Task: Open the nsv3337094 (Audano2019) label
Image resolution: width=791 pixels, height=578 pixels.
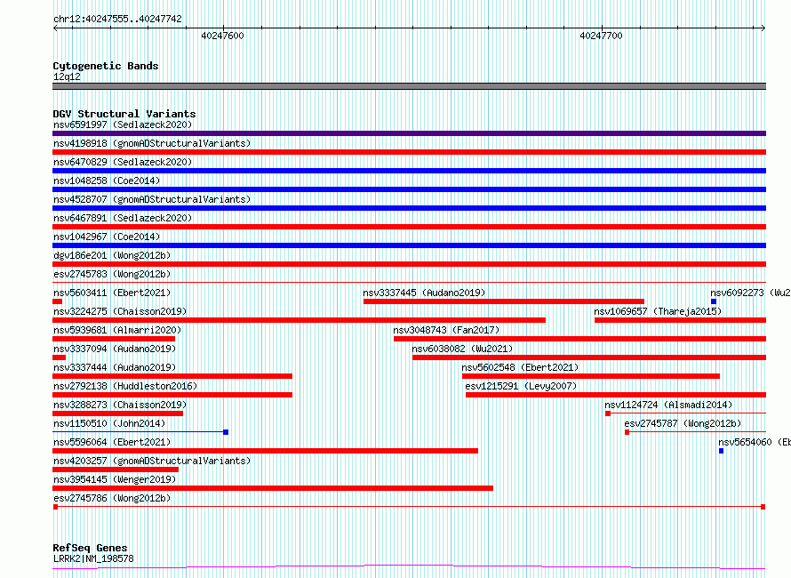Action: pos(115,349)
